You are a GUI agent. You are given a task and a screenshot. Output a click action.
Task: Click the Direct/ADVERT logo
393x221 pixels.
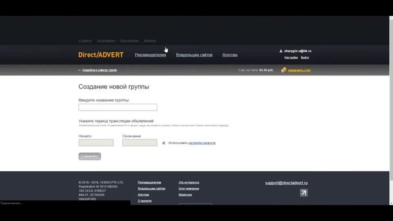pyautogui.click(x=101, y=55)
